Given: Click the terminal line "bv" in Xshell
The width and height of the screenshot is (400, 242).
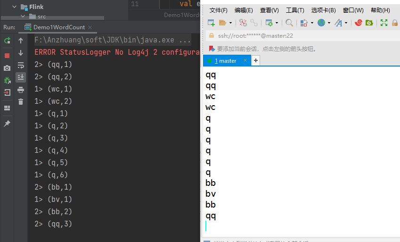Looking at the screenshot, I should [211, 194].
